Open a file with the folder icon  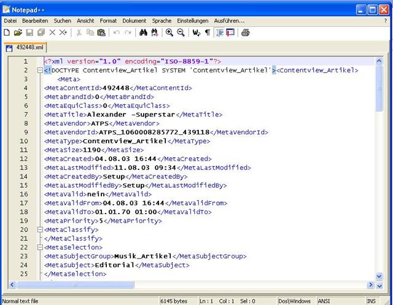tap(18, 33)
